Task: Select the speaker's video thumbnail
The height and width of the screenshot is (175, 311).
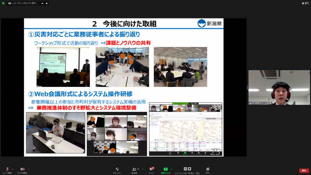Action: [x=279, y=87]
